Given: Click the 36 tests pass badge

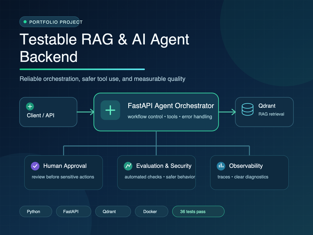Looking at the screenshot, I should coord(198,211).
